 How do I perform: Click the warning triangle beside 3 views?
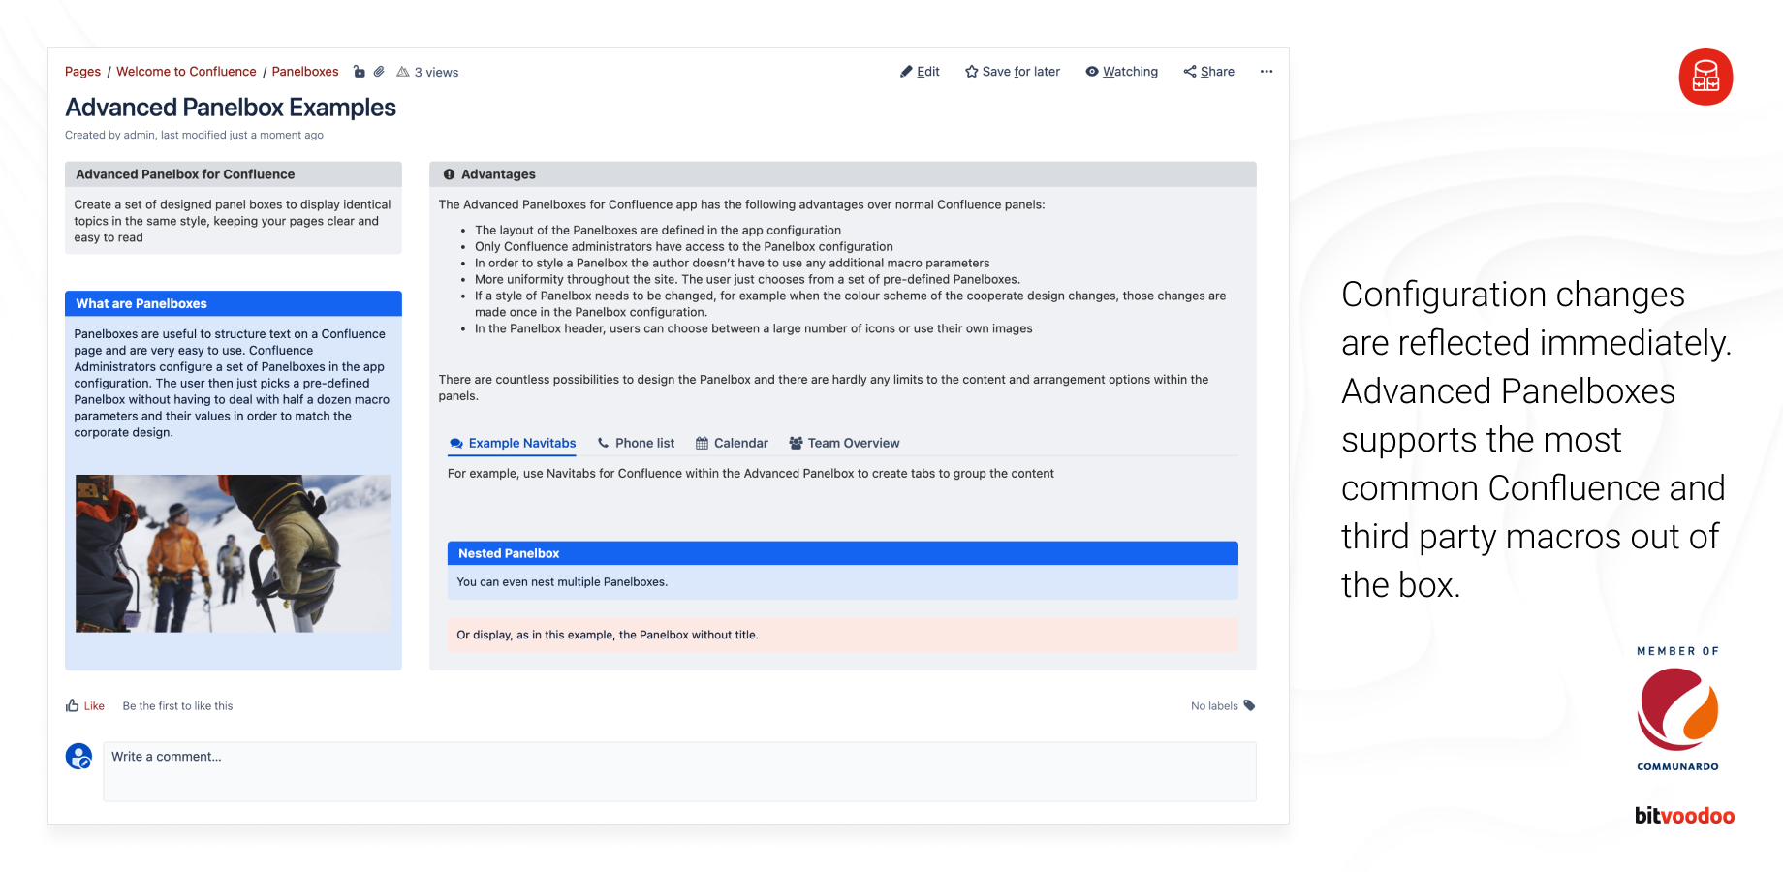coord(400,71)
